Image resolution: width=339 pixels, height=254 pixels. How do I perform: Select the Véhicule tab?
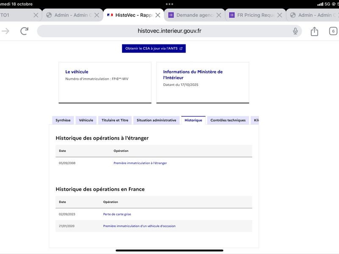pyautogui.click(x=86, y=120)
